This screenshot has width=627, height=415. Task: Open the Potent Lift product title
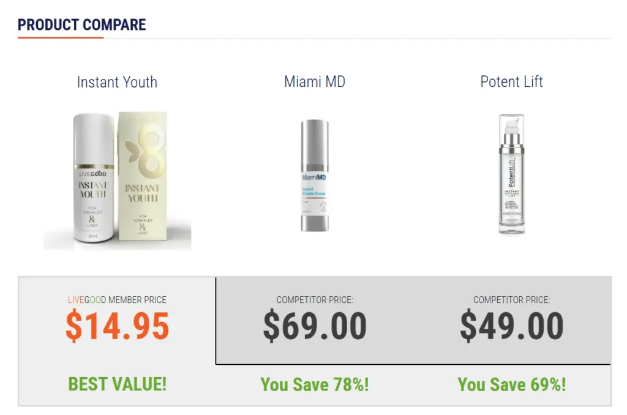click(x=511, y=82)
